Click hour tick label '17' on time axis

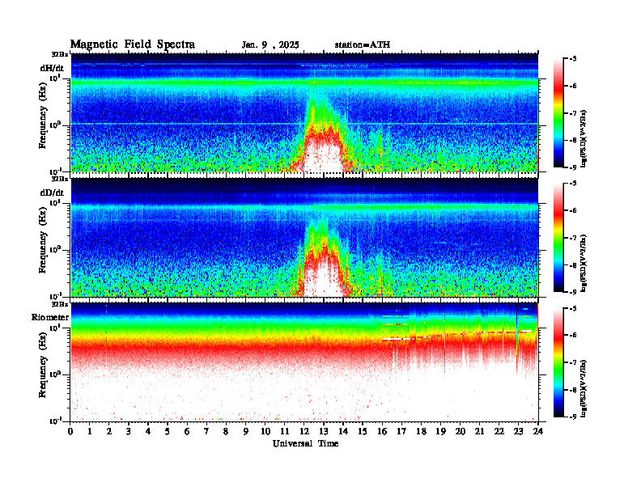point(401,432)
